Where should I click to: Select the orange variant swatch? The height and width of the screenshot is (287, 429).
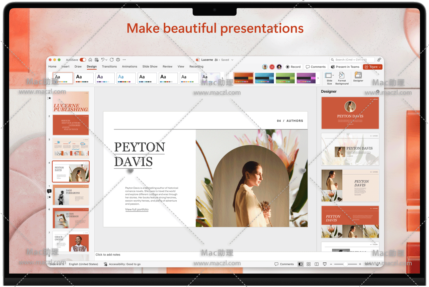(x=244, y=78)
